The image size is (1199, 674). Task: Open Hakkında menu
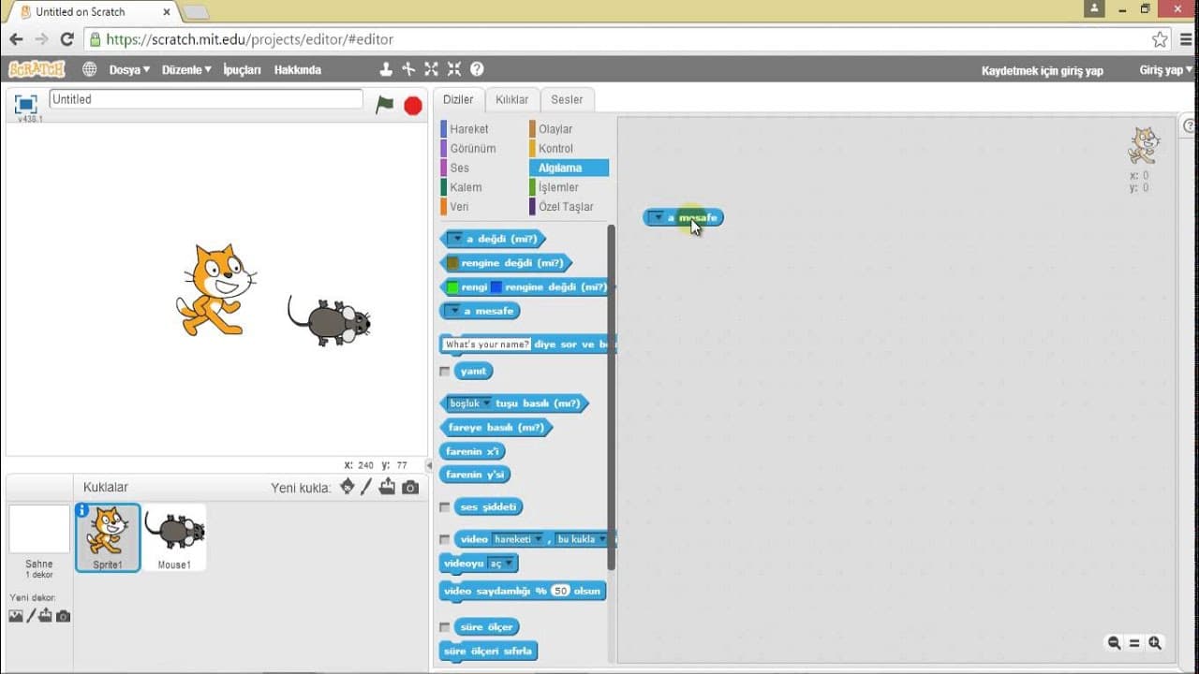tap(297, 70)
